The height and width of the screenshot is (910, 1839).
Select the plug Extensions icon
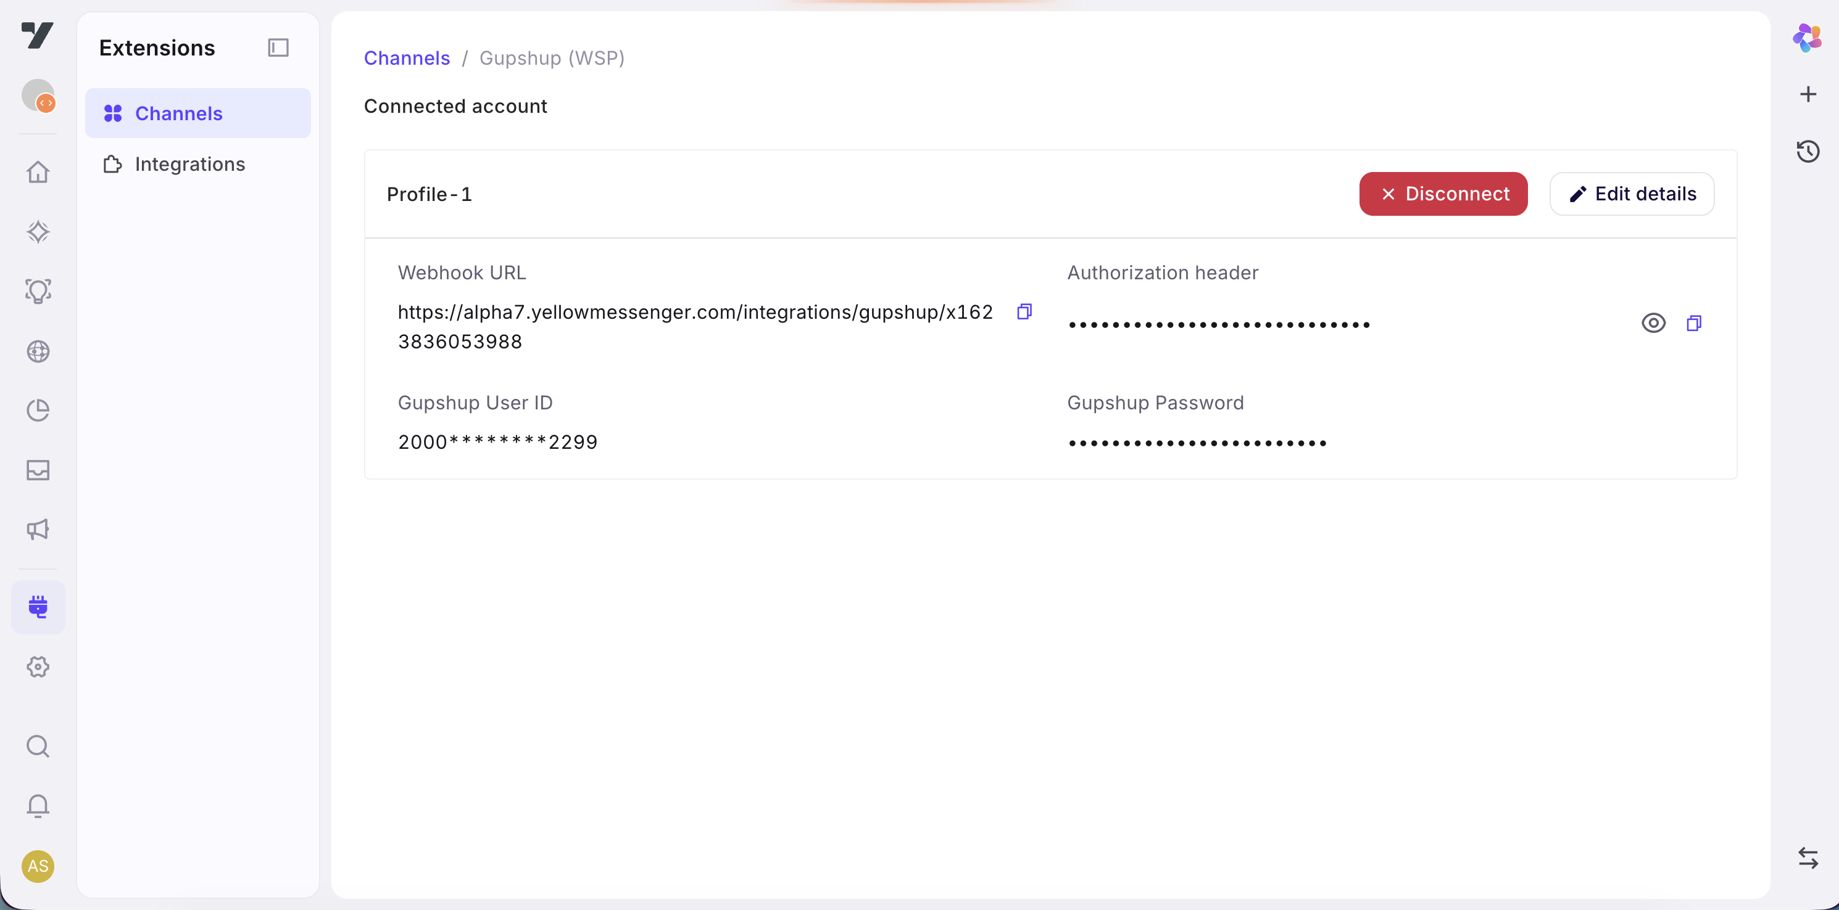tap(38, 607)
